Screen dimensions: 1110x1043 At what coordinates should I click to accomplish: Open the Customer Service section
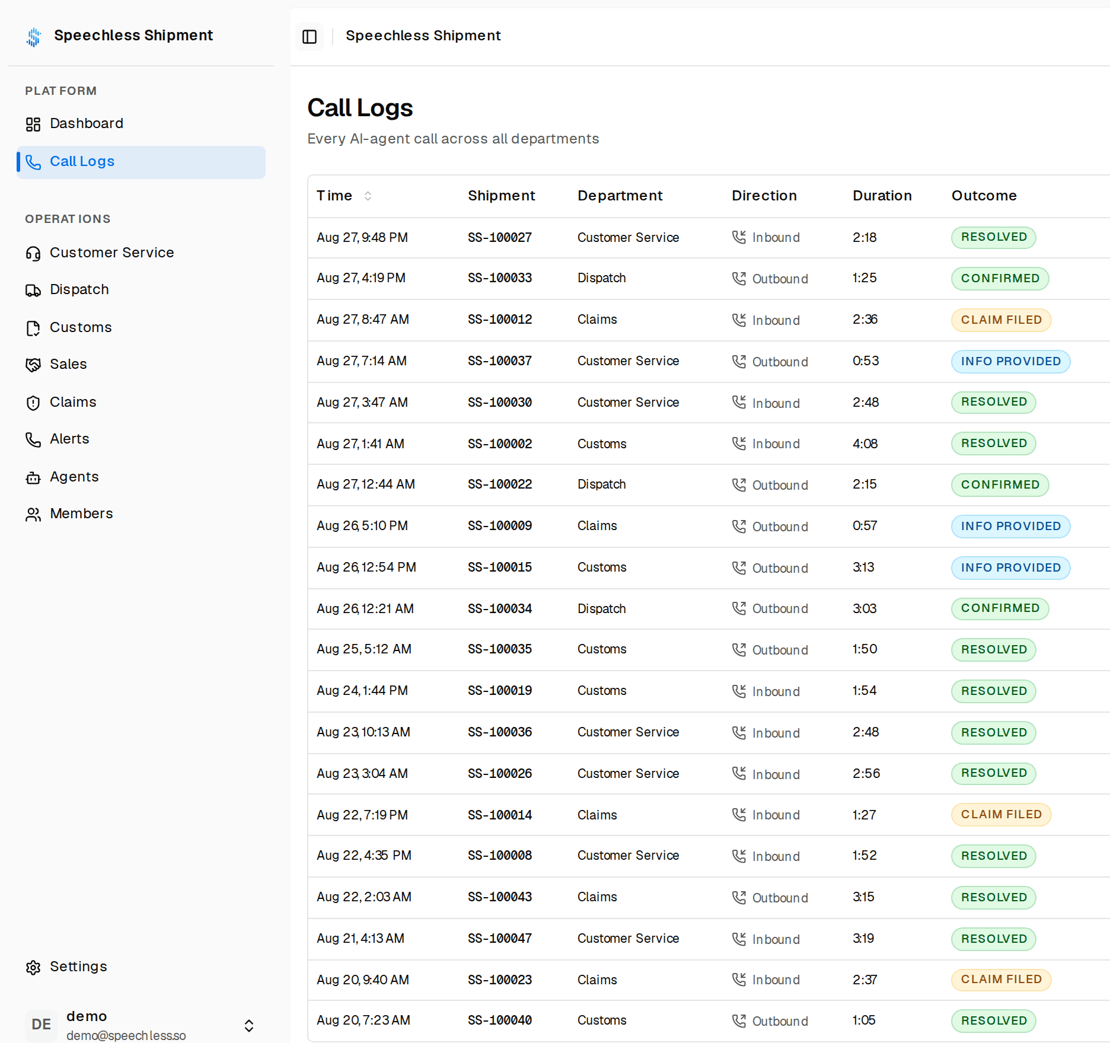pyautogui.click(x=141, y=253)
